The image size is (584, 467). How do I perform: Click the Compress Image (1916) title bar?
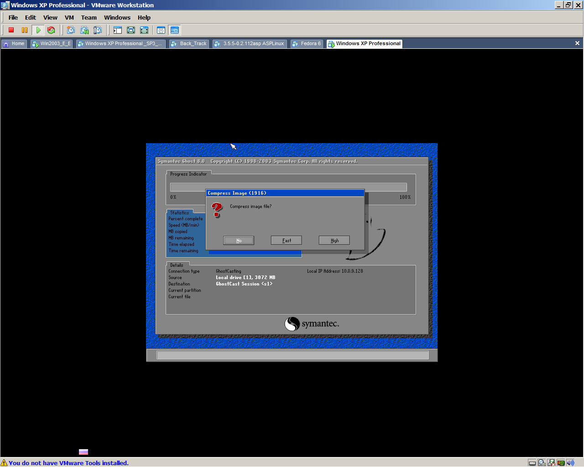tap(285, 193)
